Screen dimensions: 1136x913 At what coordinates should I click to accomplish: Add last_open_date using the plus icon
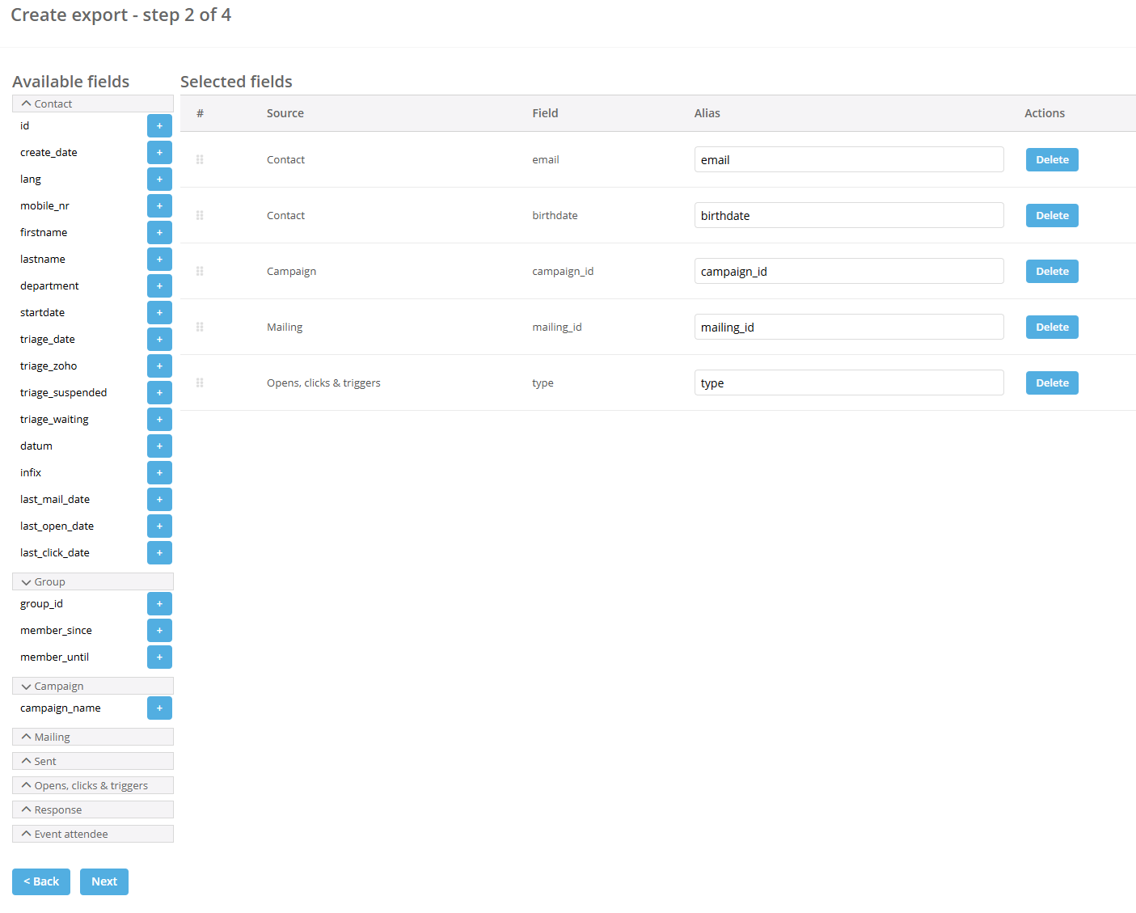159,526
